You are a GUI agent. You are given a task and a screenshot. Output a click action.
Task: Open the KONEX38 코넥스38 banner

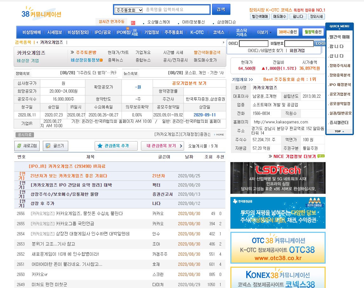278,277
